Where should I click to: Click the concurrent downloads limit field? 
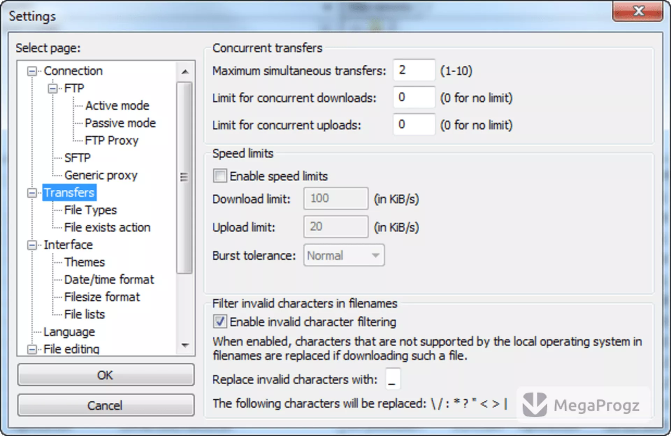tap(414, 97)
